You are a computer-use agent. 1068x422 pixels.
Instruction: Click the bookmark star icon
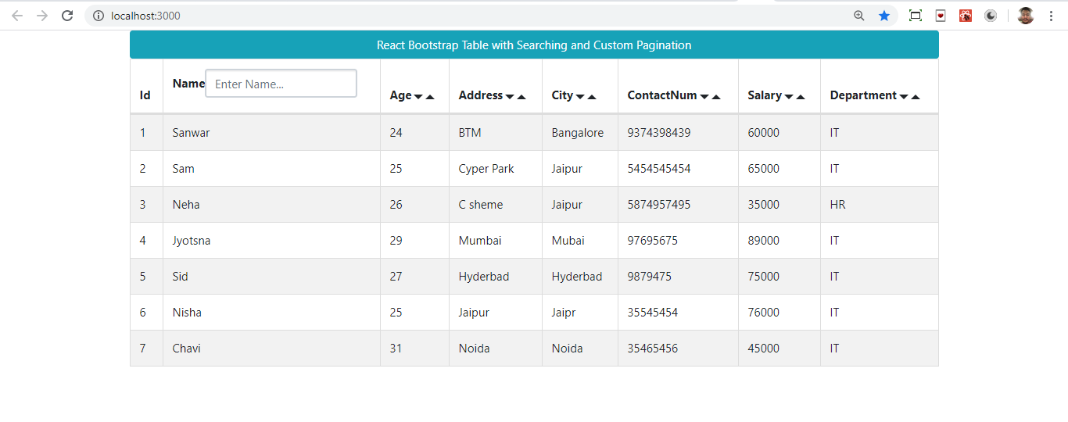pos(884,16)
